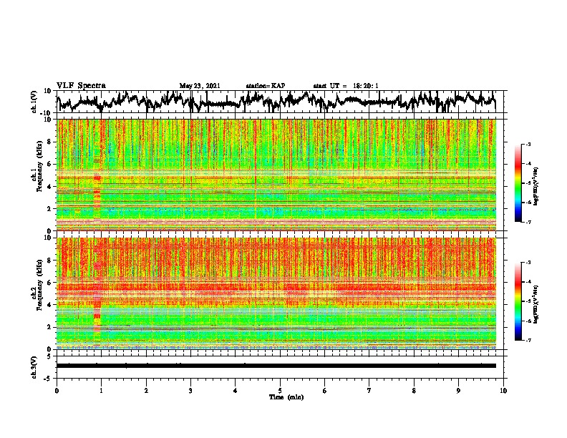Image resolution: width=567 pixels, height=438 pixels.
Task: Click the ch.2 spectrogram color scale bar
Action: point(518,301)
